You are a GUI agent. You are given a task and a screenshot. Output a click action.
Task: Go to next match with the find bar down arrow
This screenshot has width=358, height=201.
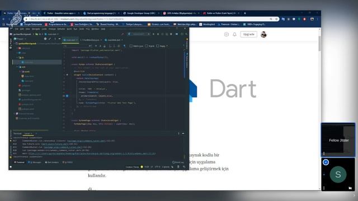click(100, 46)
